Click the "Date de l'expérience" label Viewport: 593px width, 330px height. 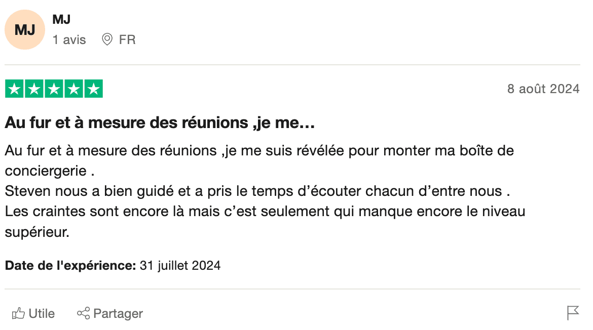click(x=70, y=265)
